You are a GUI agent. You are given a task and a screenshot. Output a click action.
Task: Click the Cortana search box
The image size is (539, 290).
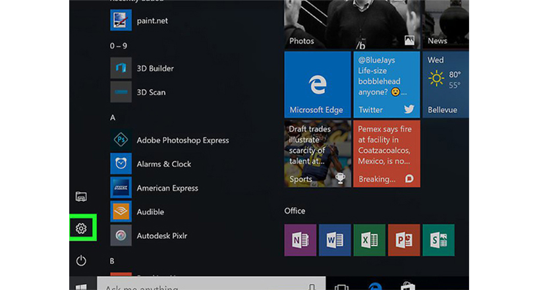click(x=212, y=284)
